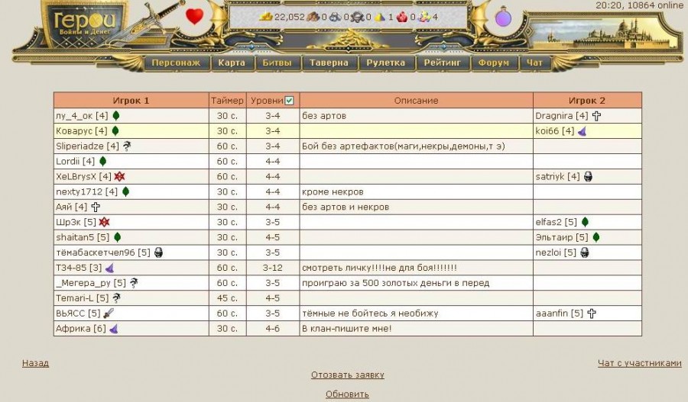The height and width of the screenshot is (402, 688).
Task: Open Чат с участниками link
Action: pyautogui.click(x=639, y=363)
